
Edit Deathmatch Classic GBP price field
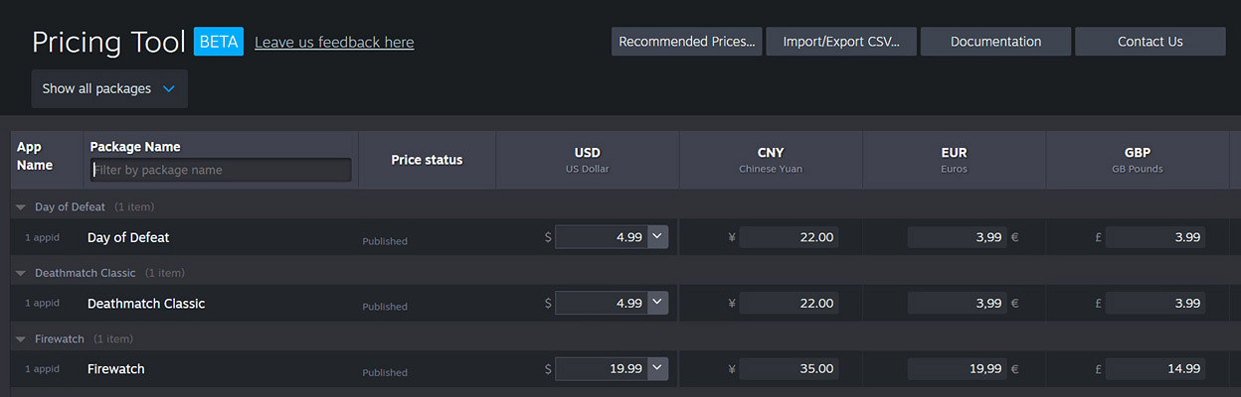[x=1154, y=303]
